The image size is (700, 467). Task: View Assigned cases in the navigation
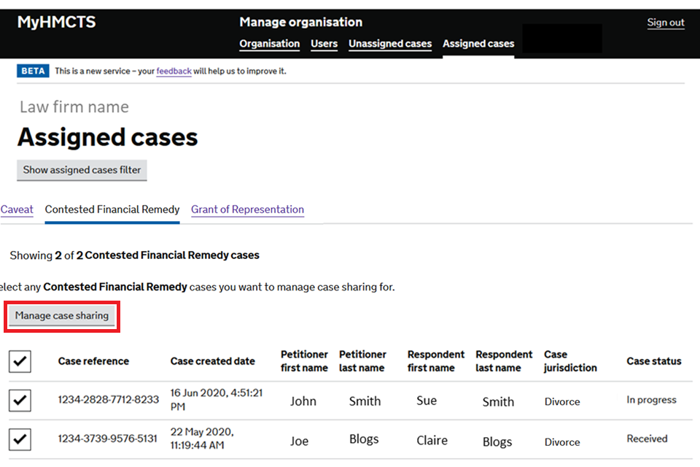[x=478, y=44]
